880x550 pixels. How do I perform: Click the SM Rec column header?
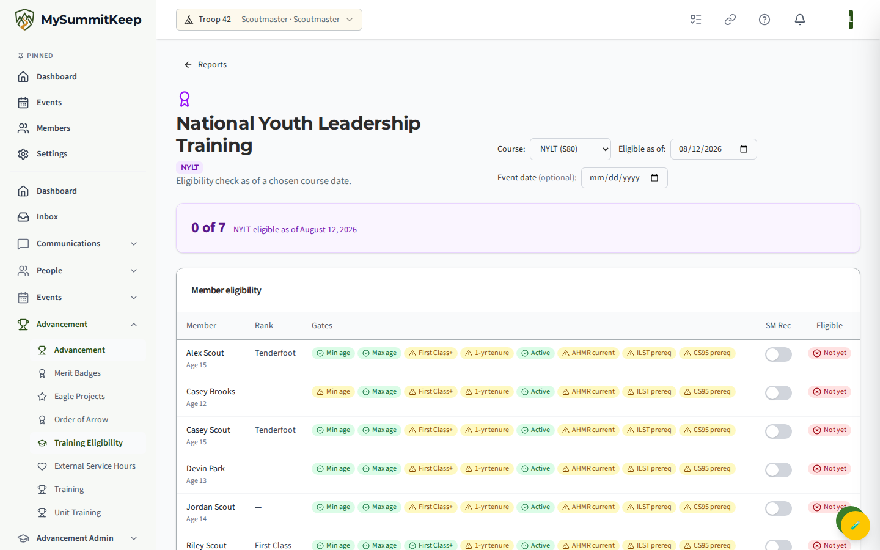778,326
